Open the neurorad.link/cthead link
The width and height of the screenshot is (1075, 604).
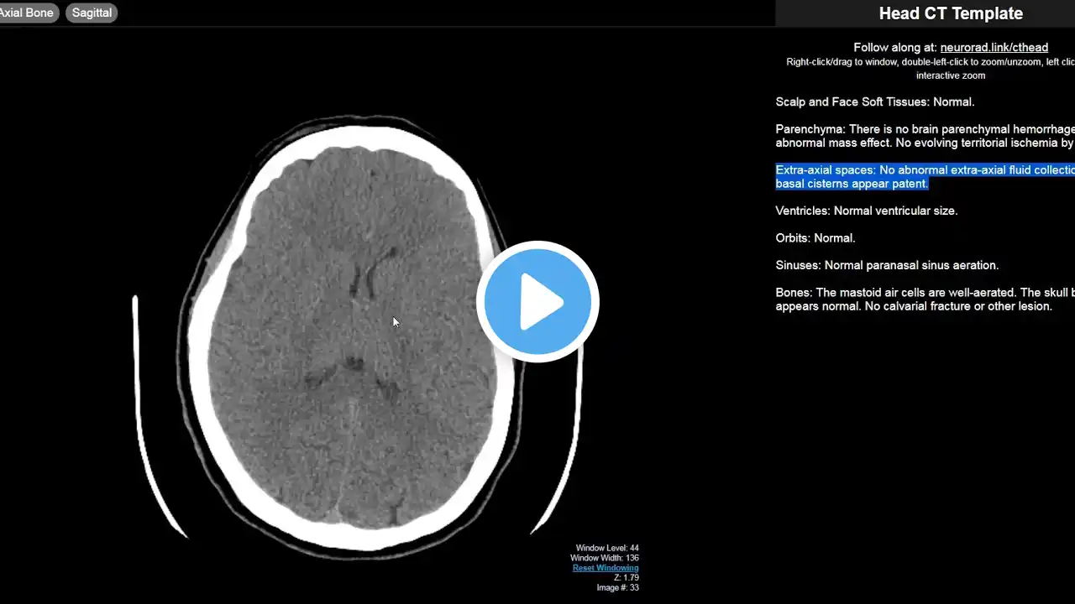(994, 48)
